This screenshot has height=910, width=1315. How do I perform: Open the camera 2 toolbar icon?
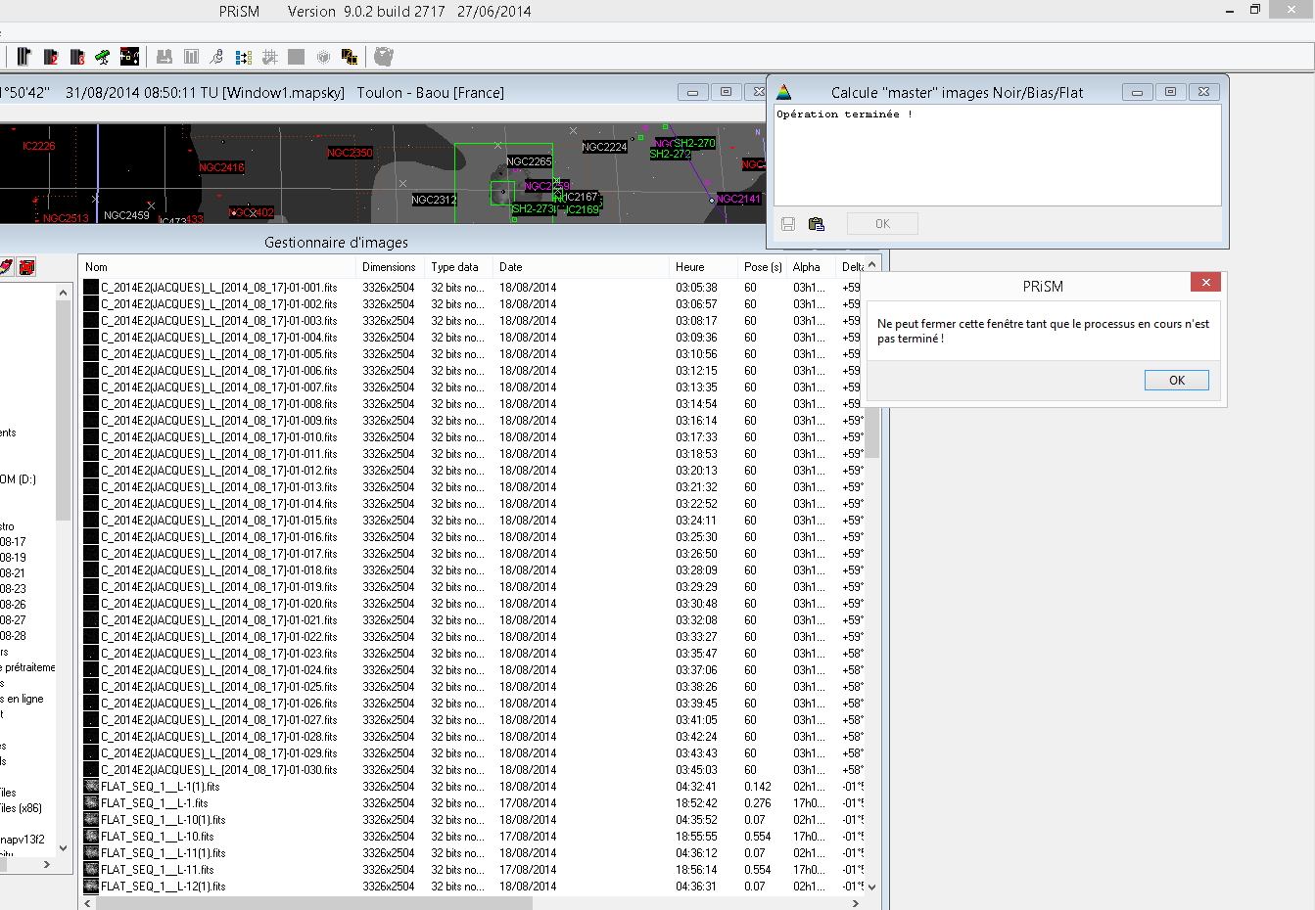click(51, 57)
